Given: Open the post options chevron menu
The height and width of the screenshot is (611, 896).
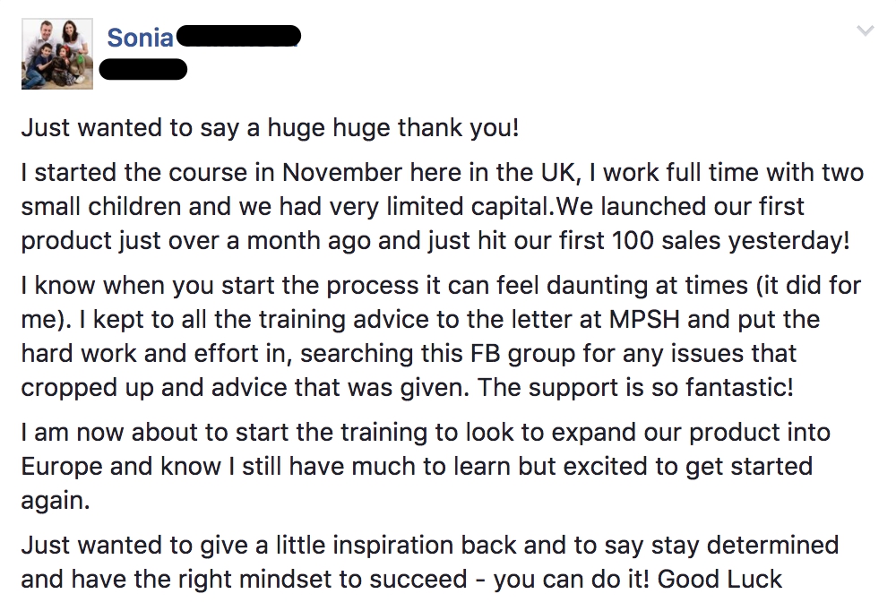Looking at the screenshot, I should point(865,32).
